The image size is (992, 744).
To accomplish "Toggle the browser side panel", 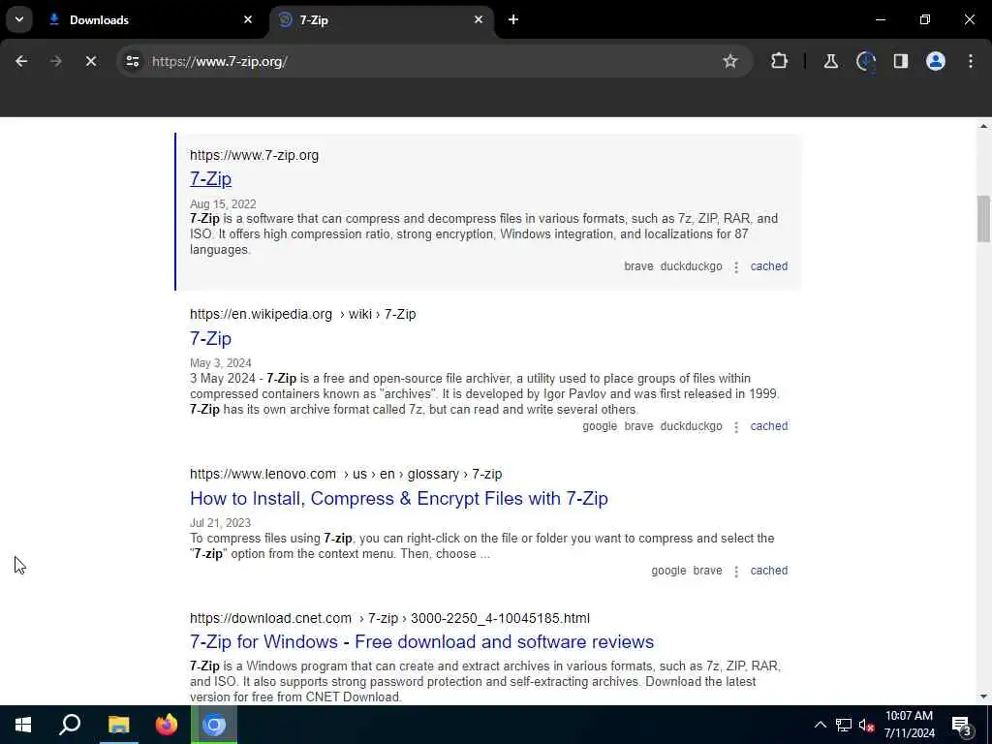I will coord(900,61).
